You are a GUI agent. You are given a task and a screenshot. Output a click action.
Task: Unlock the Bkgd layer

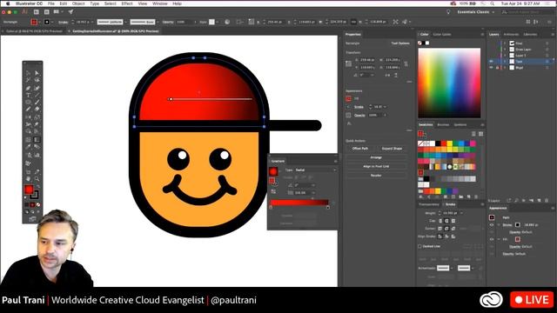498,68
